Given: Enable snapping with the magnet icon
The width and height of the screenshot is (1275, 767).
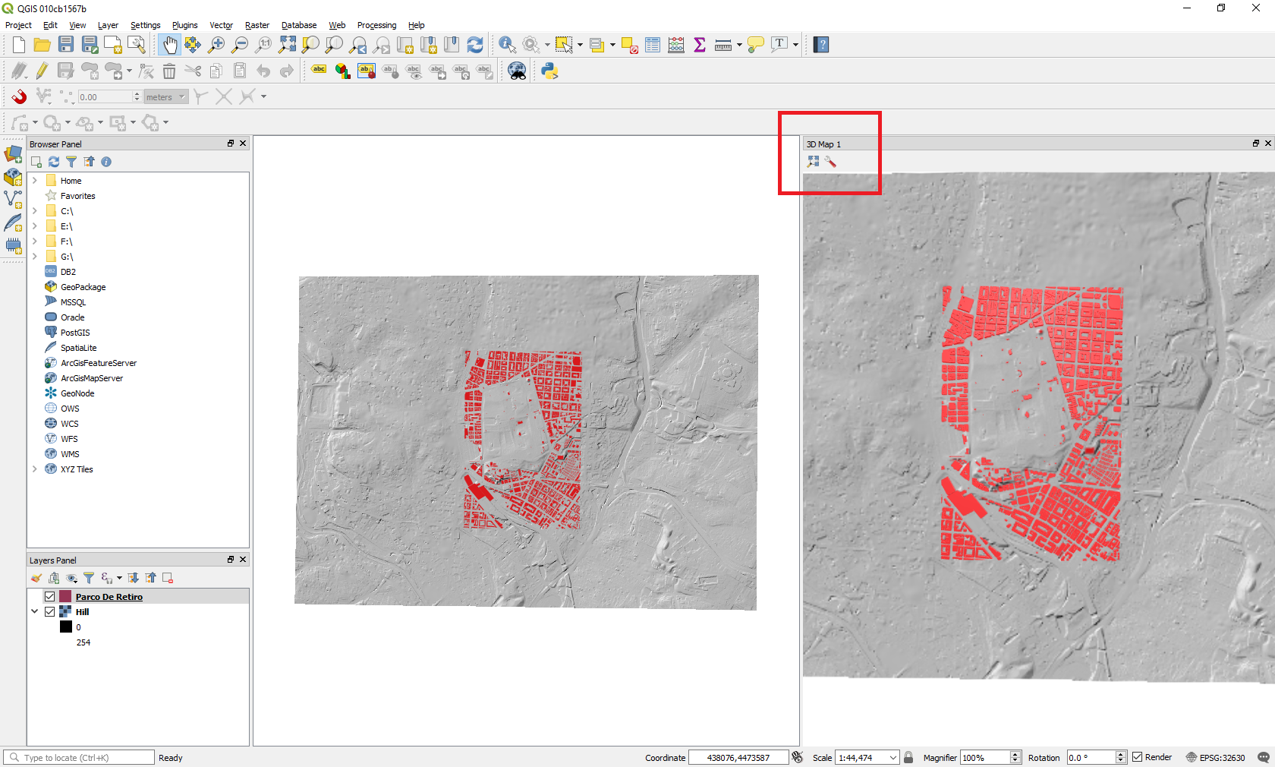Looking at the screenshot, I should tap(19, 96).
